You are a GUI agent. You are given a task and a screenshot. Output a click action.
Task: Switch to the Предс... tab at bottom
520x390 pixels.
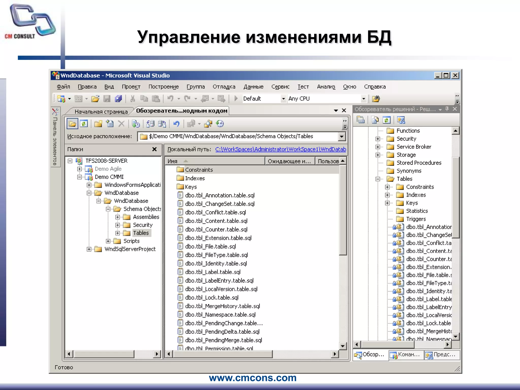[442, 354]
